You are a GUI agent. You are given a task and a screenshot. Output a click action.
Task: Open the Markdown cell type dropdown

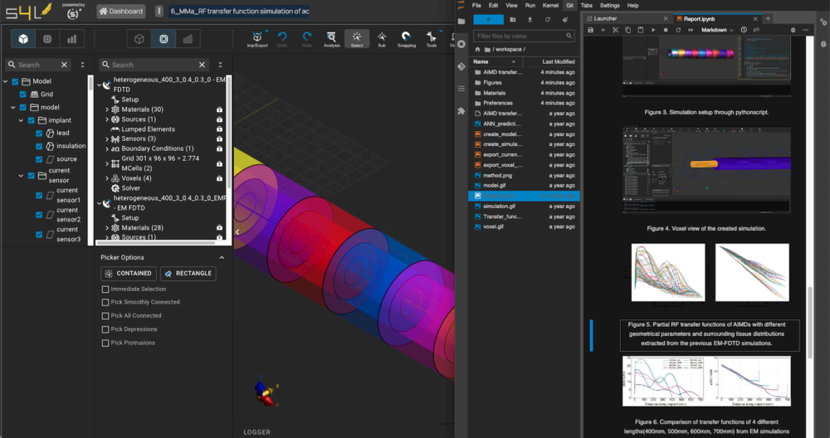coord(718,30)
